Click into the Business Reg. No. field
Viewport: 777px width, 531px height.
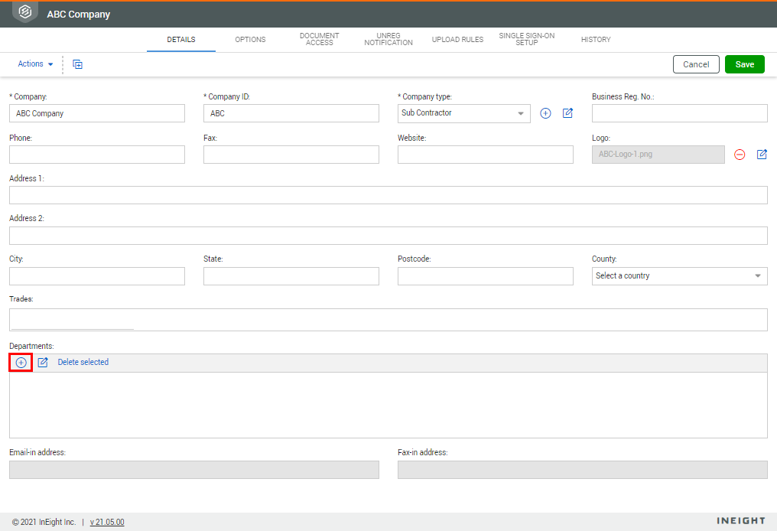click(679, 113)
